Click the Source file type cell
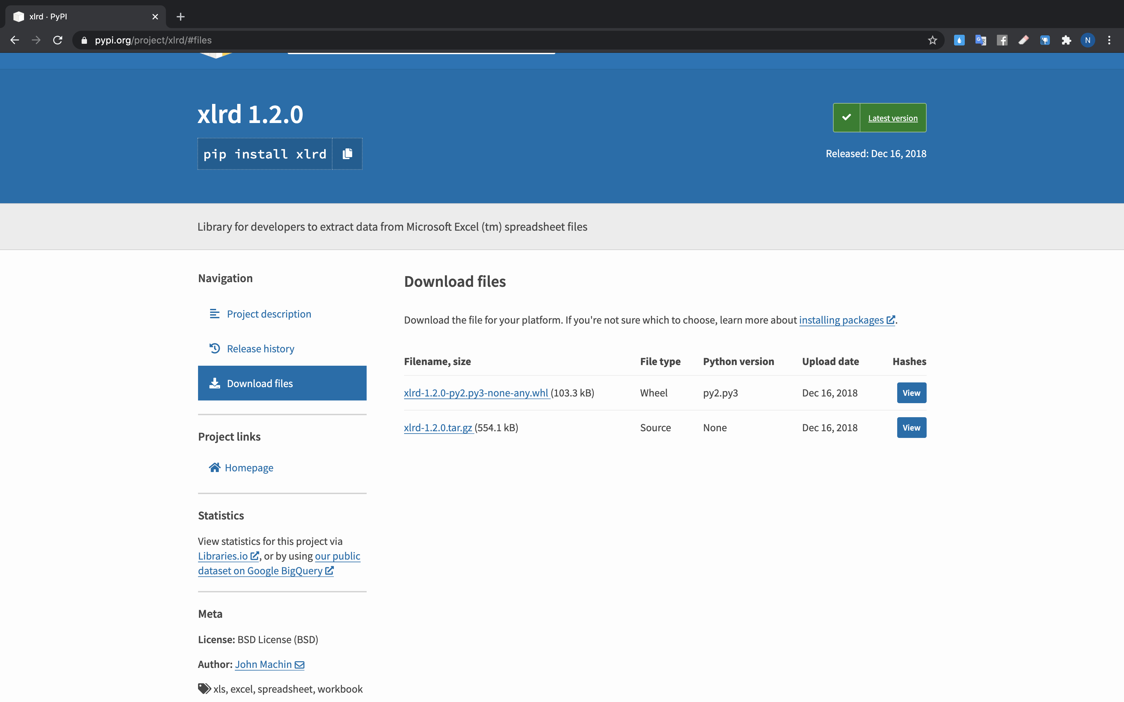 655,428
